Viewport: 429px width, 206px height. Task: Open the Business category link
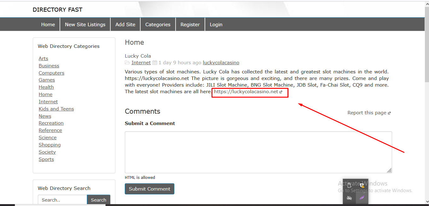tap(49, 66)
